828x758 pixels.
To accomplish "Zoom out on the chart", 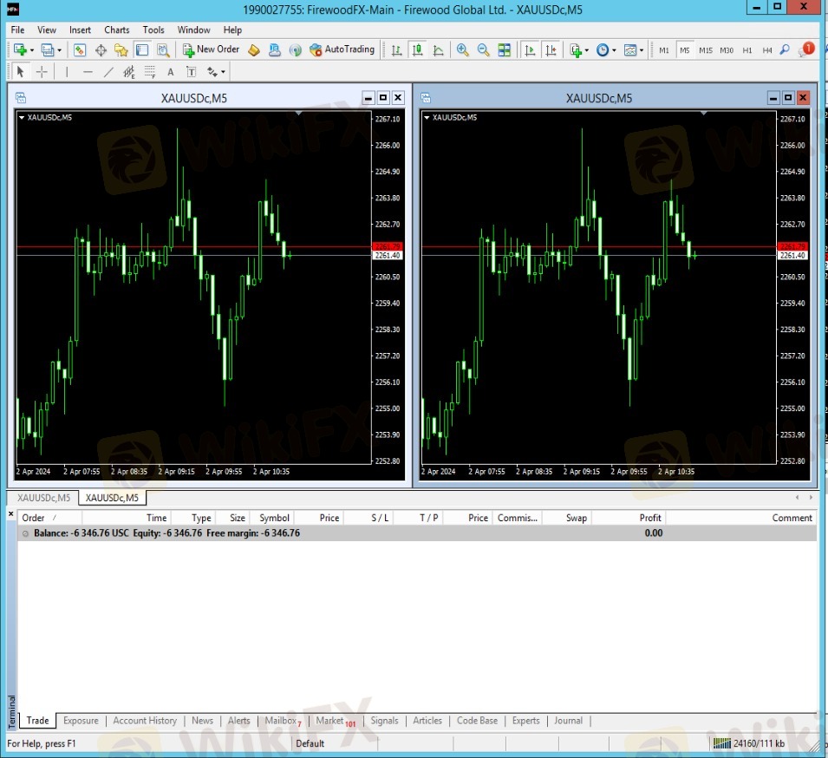I will coord(483,50).
